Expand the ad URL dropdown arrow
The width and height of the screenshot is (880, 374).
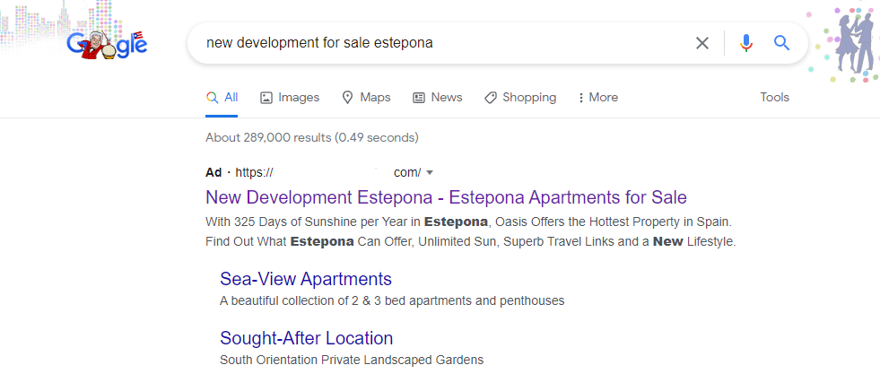click(x=430, y=172)
